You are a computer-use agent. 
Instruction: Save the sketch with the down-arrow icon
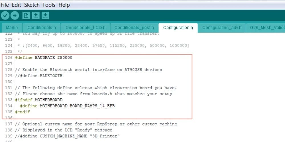[45, 16]
